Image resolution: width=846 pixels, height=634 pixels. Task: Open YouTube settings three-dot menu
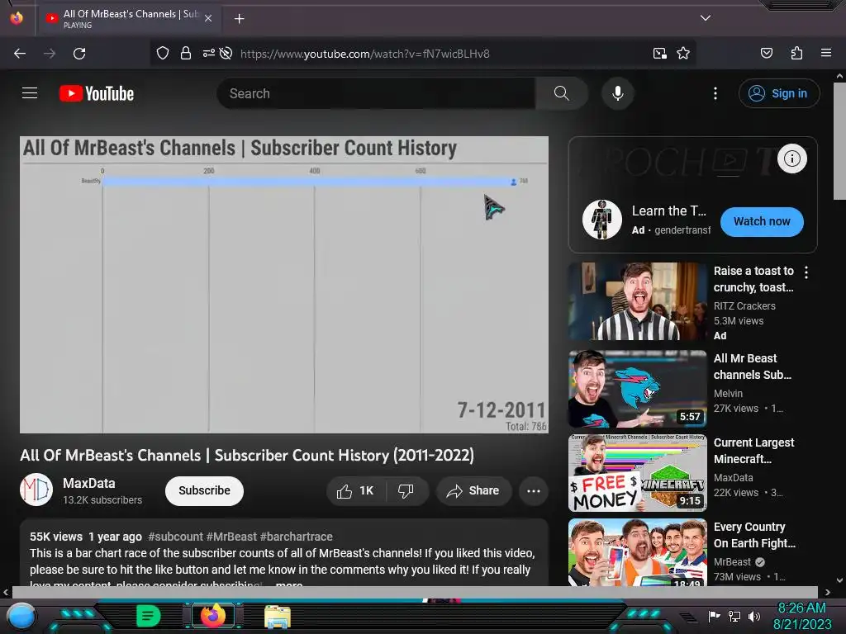point(715,93)
